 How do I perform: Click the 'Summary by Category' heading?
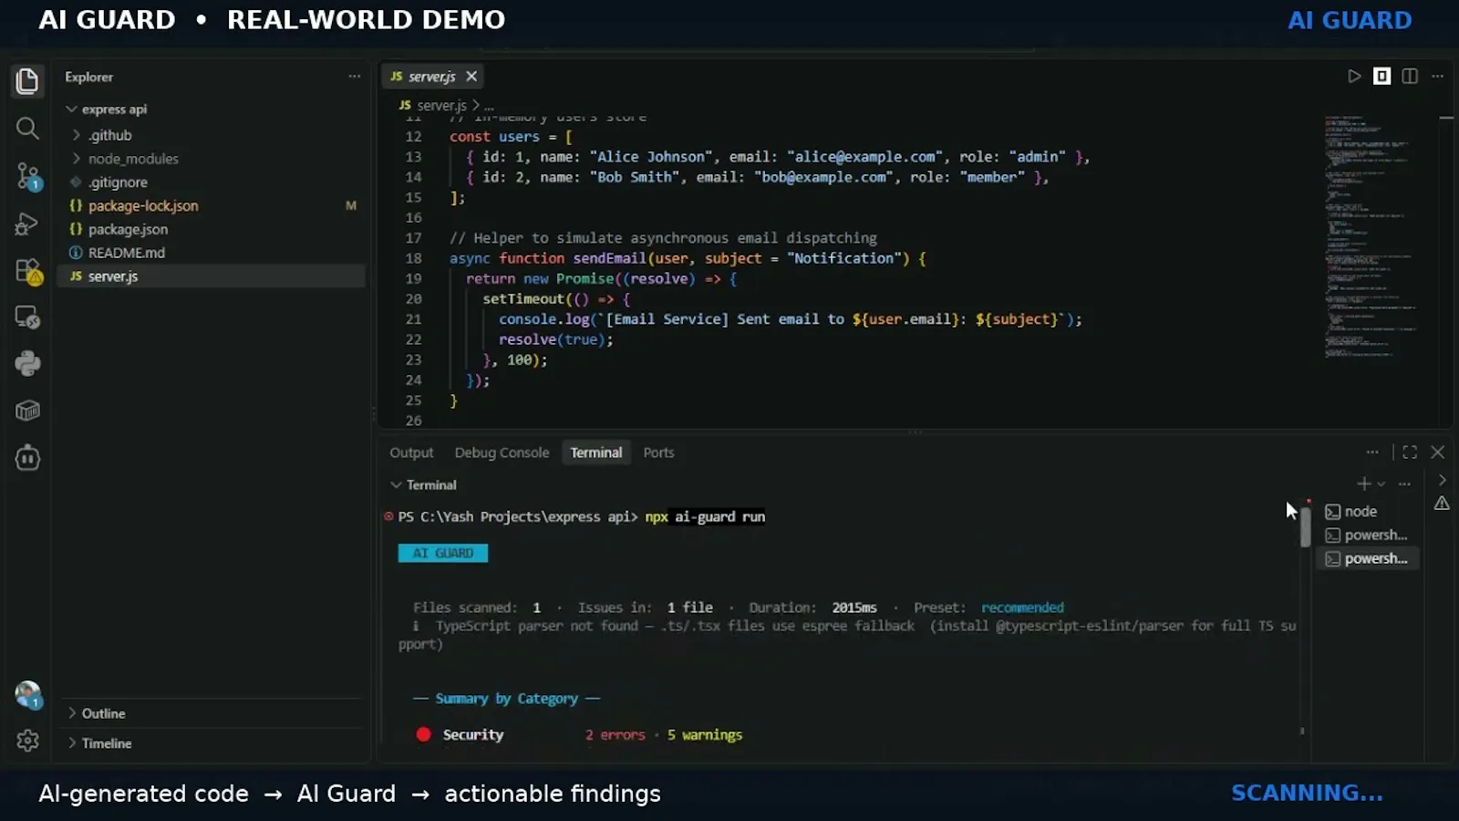click(x=507, y=699)
